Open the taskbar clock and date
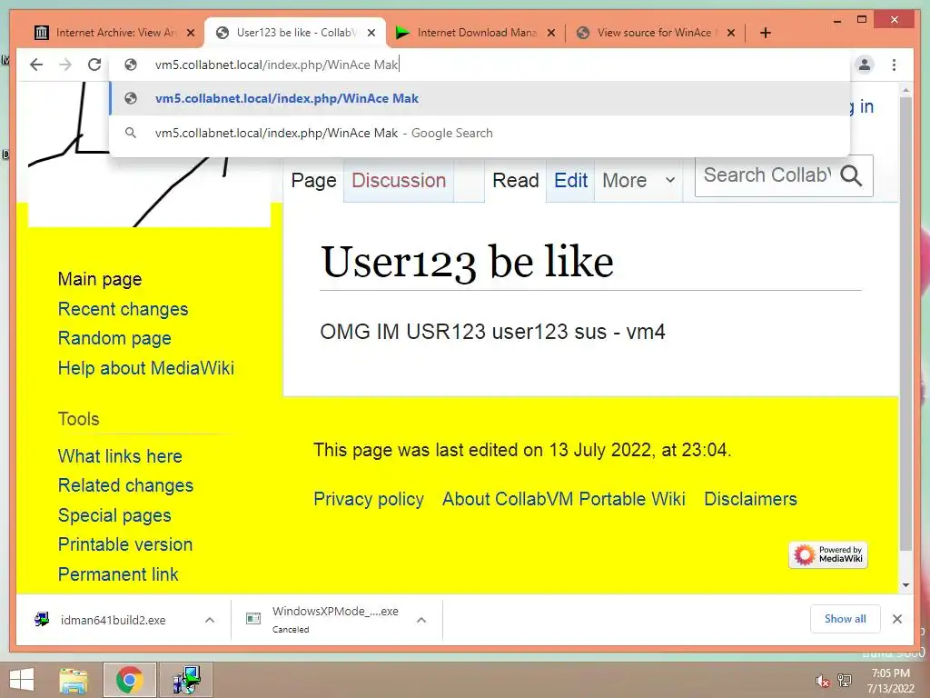The height and width of the screenshot is (698, 930). coord(890,681)
